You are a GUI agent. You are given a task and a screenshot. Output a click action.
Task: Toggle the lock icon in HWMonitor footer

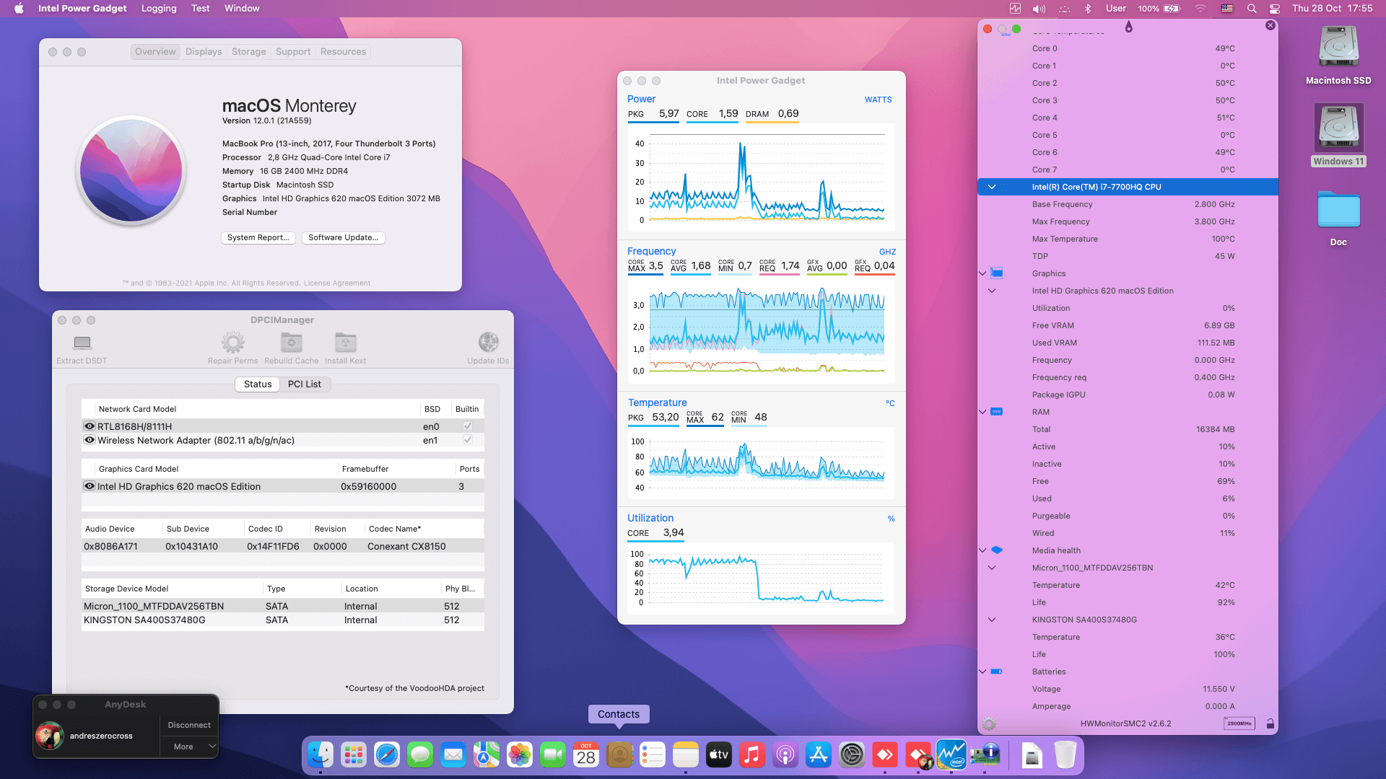(1270, 723)
